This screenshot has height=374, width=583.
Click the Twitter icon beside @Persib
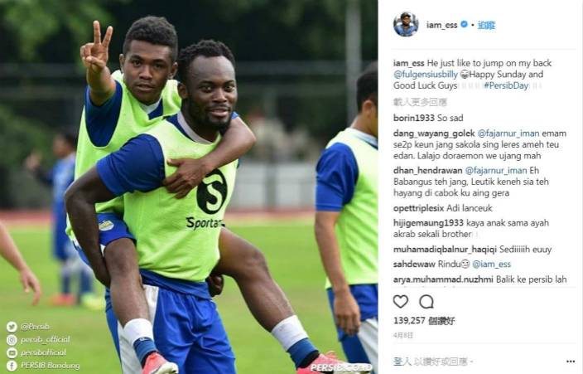(x=12, y=327)
